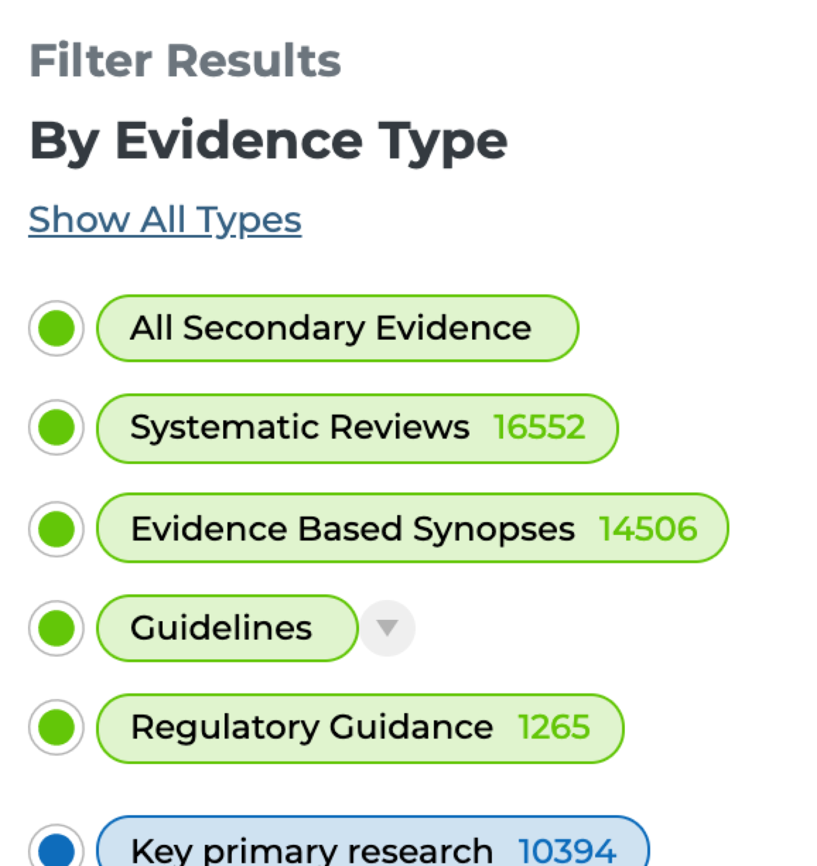Toggle blue dot beside Key primary research
Screen dimensions: 817x866
(56, 850)
